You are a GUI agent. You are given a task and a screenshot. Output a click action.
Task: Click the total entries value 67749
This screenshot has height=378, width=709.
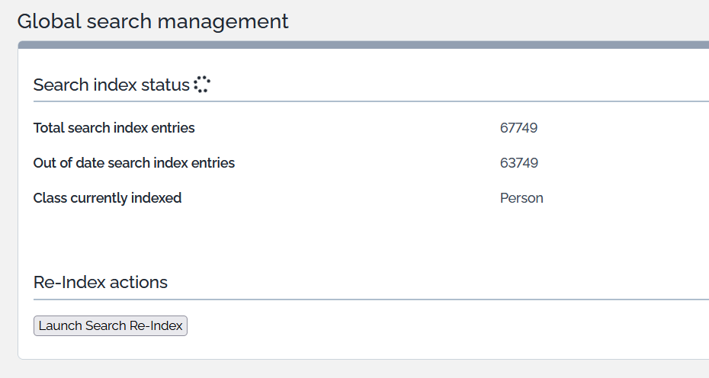tap(518, 128)
